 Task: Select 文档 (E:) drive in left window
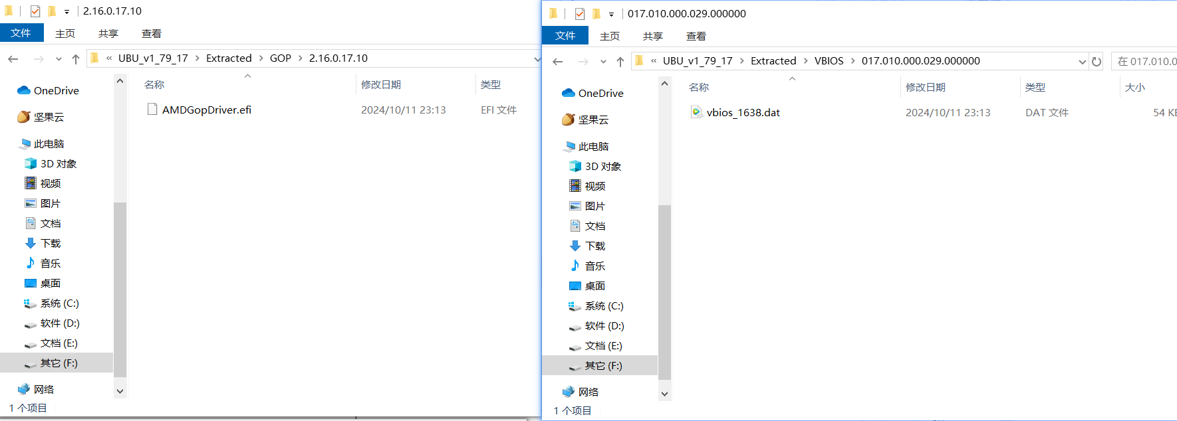(x=59, y=343)
